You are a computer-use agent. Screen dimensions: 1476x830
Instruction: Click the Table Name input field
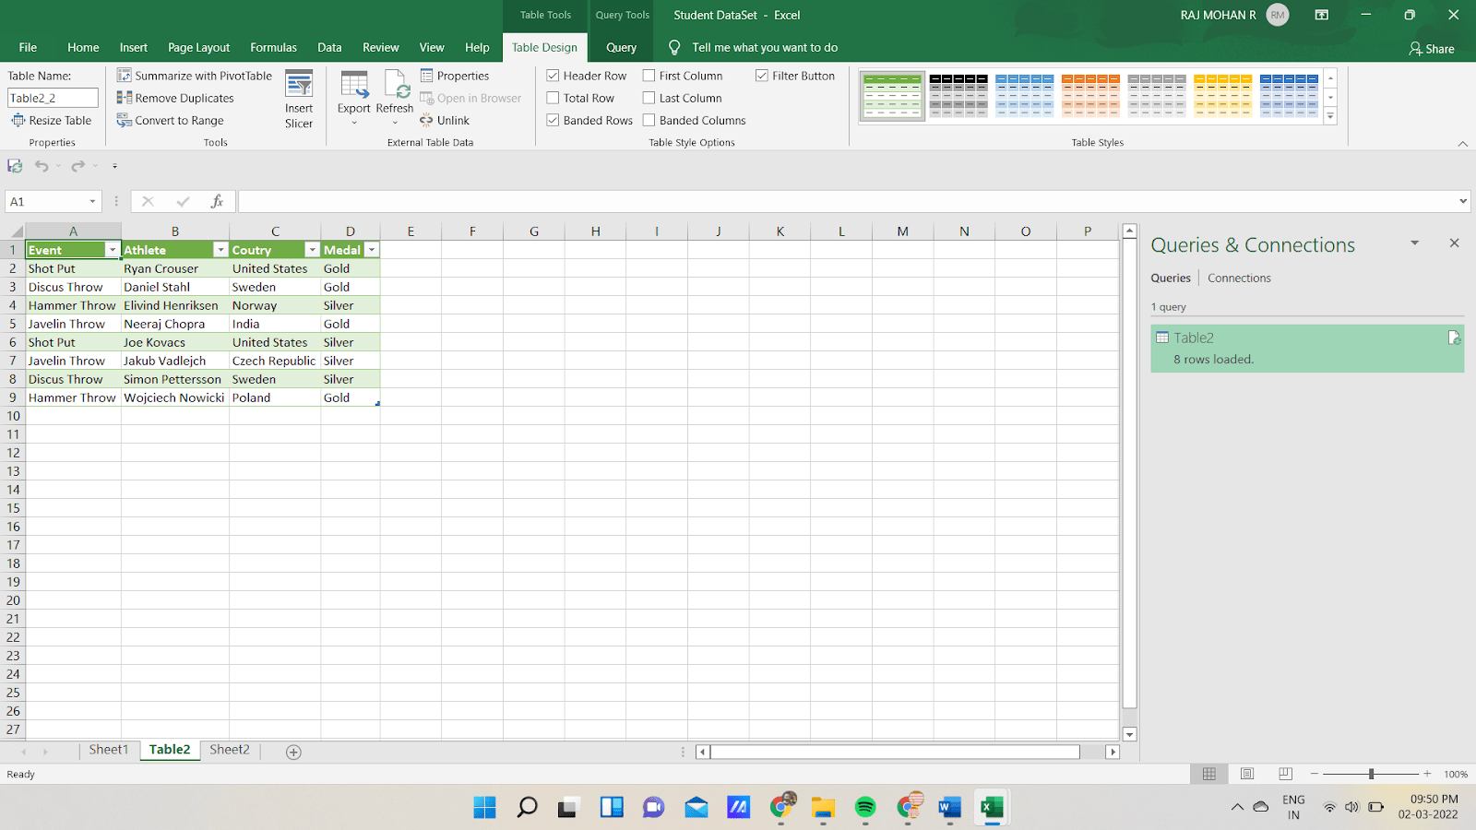(53, 96)
